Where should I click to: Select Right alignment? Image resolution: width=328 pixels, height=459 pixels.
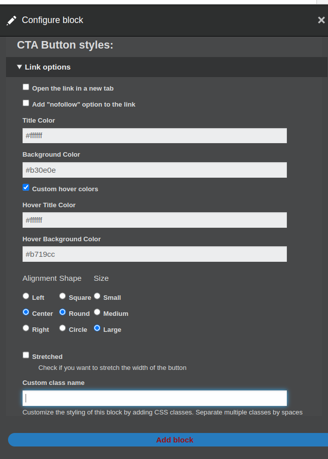[26, 328]
